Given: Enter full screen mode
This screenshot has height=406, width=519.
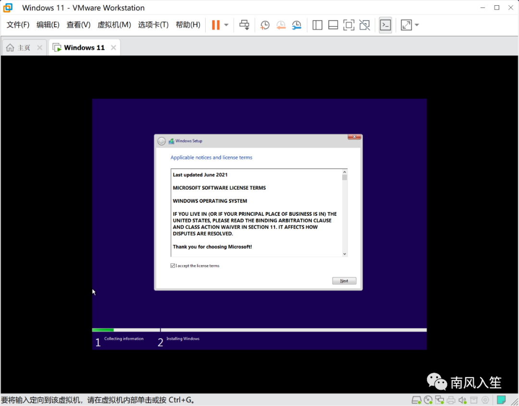Looking at the screenshot, I should [348, 25].
